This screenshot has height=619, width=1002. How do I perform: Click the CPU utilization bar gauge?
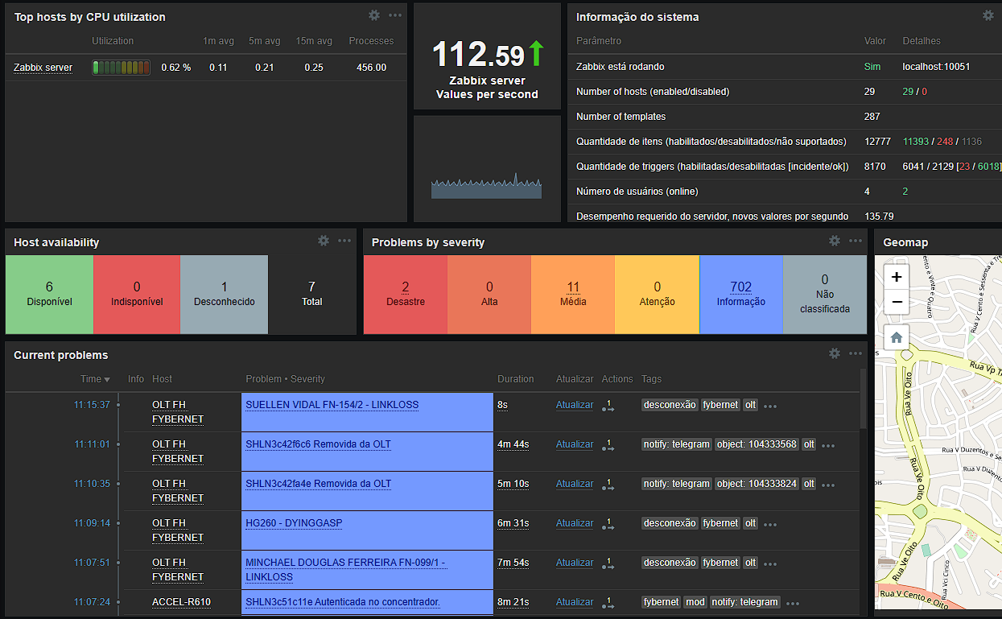pos(122,68)
